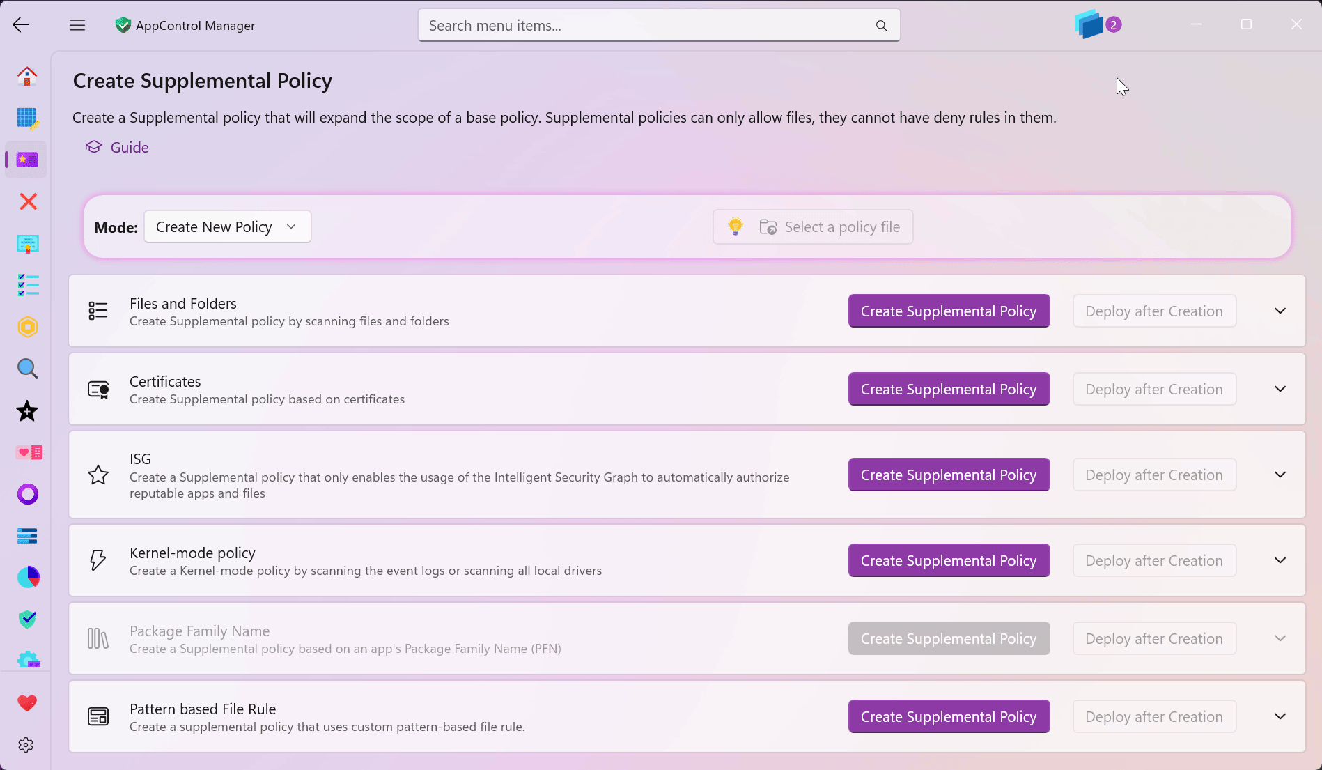1322x770 pixels.
Task: Click the ISG star outline icon
Action: (x=98, y=475)
